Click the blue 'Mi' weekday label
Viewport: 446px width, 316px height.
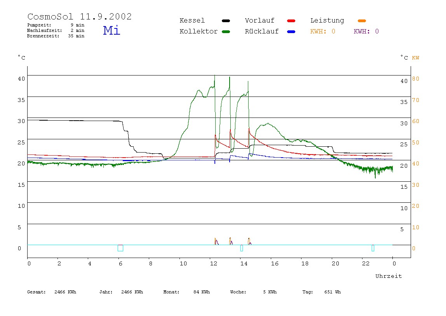tap(111, 30)
